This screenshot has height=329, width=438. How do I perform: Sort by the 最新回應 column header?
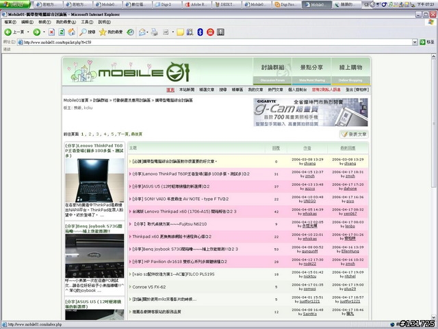348,148
